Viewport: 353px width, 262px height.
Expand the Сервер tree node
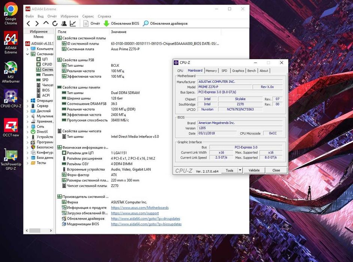27,106
